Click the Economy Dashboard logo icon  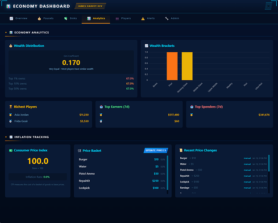(8, 6)
